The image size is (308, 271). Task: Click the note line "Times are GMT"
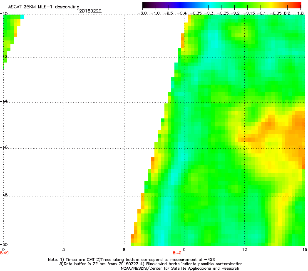tap(132, 260)
